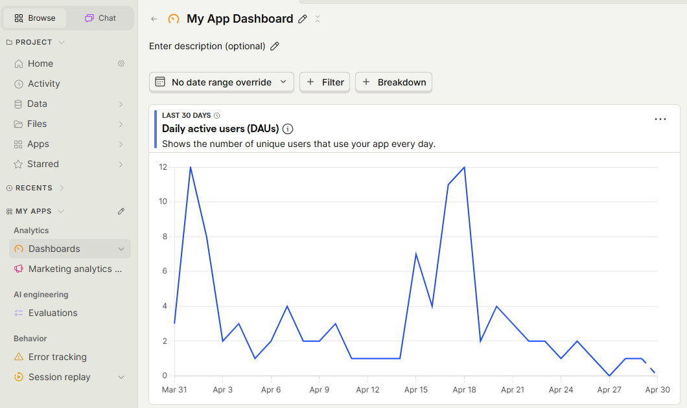Click the pencil icon beside MY APPS
687x408 pixels.
pyautogui.click(x=121, y=211)
